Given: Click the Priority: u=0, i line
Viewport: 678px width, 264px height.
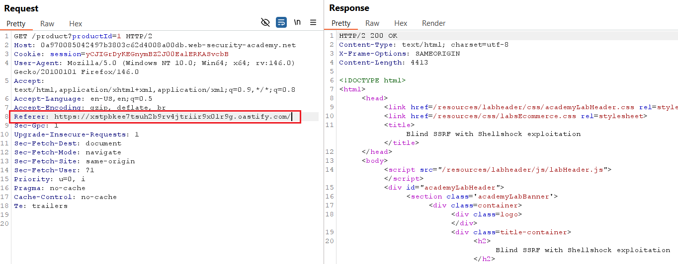Looking at the screenshot, I should point(50,179).
